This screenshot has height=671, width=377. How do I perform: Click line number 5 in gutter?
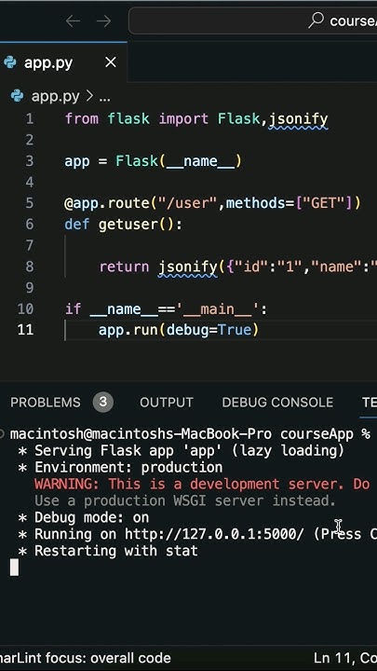[x=29, y=203]
